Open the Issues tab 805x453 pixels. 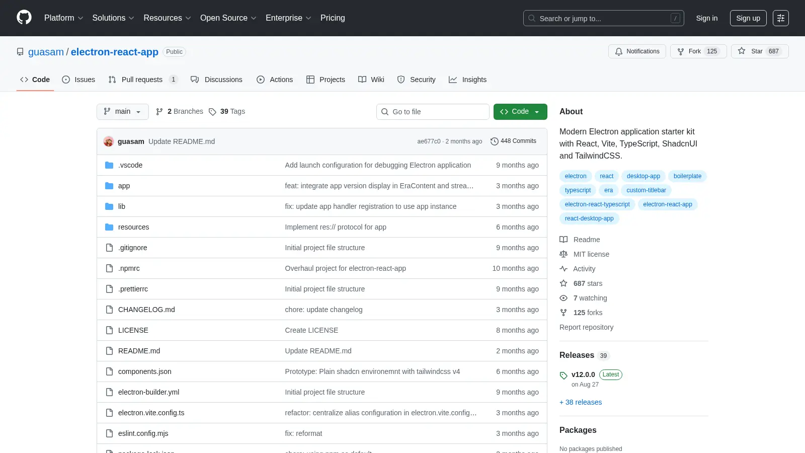78,80
